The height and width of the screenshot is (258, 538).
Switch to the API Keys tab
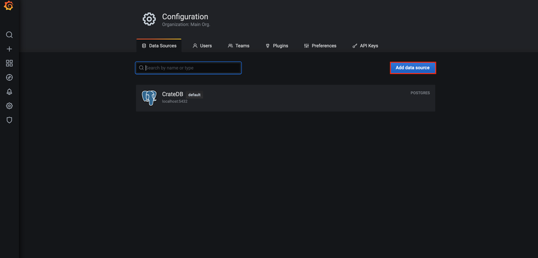[365, 46]
